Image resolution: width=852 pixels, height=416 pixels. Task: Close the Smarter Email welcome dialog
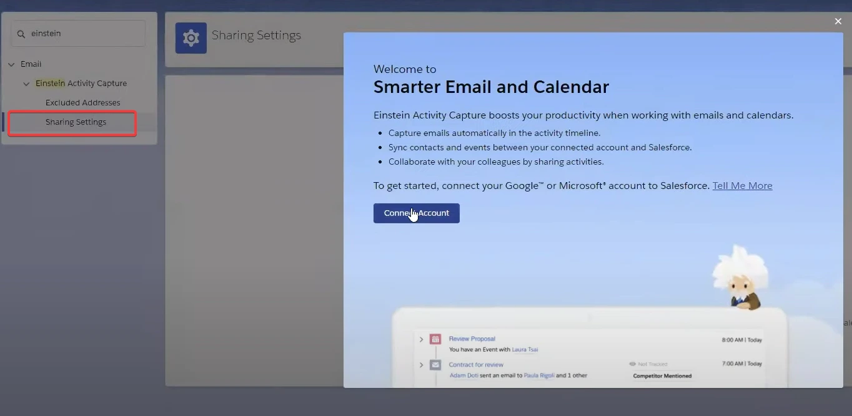point(838,21)
